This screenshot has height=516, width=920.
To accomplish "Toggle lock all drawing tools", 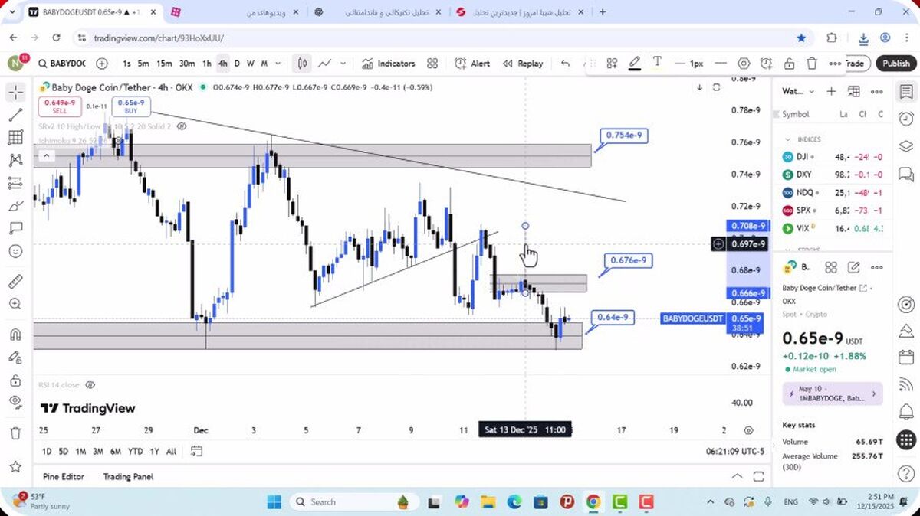I will [15, 380].
